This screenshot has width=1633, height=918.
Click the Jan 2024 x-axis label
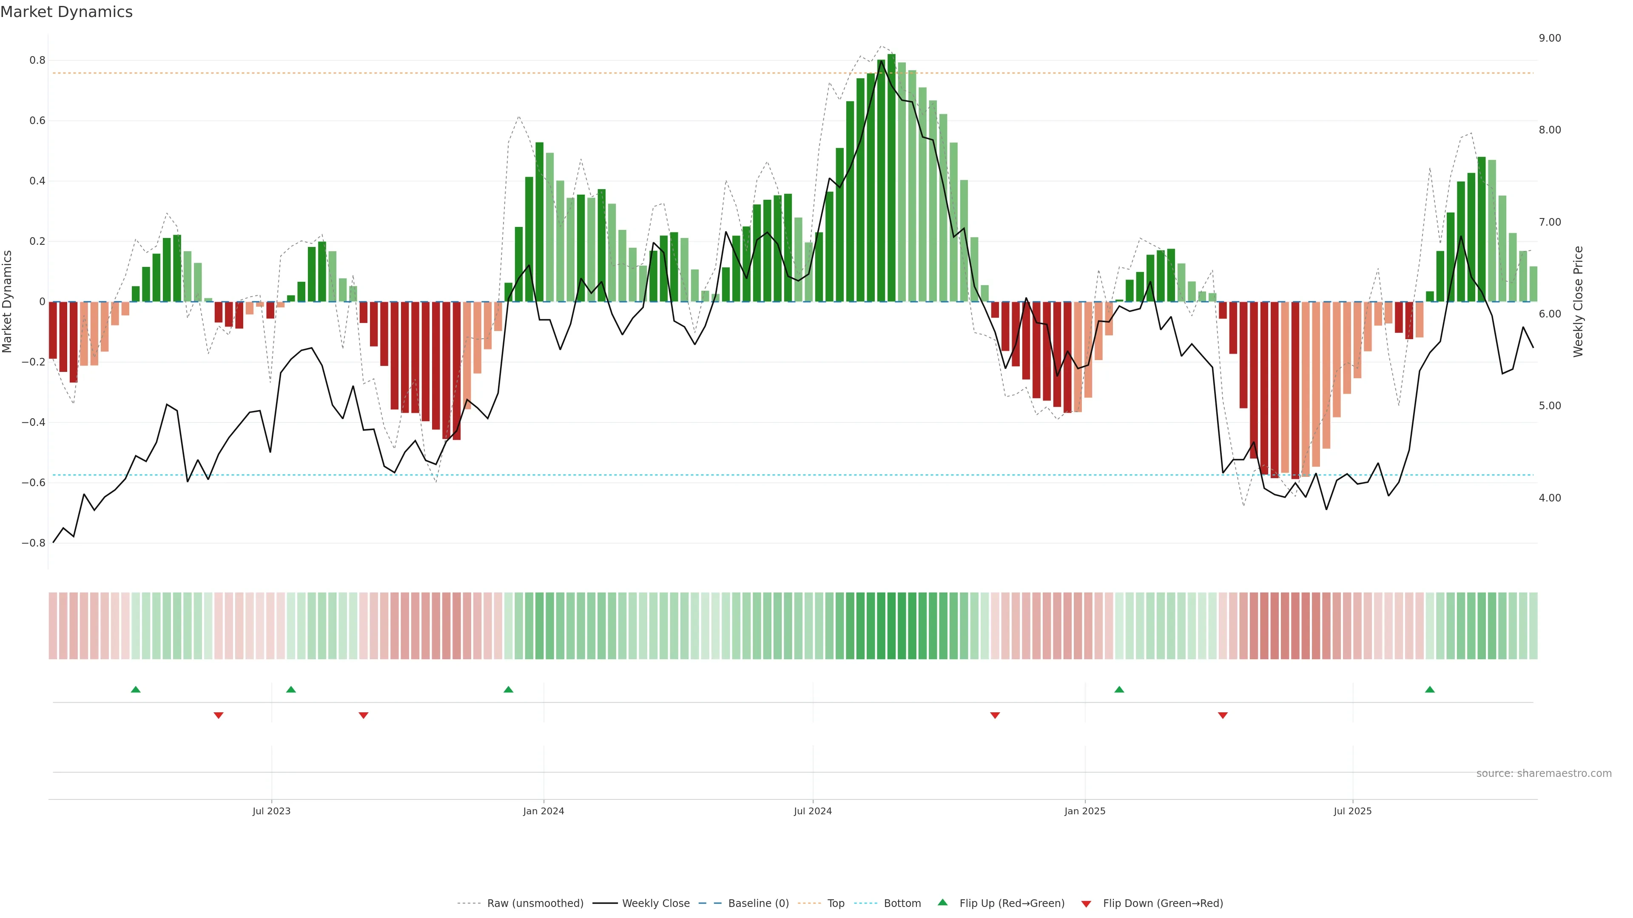(x=543, y=811)
